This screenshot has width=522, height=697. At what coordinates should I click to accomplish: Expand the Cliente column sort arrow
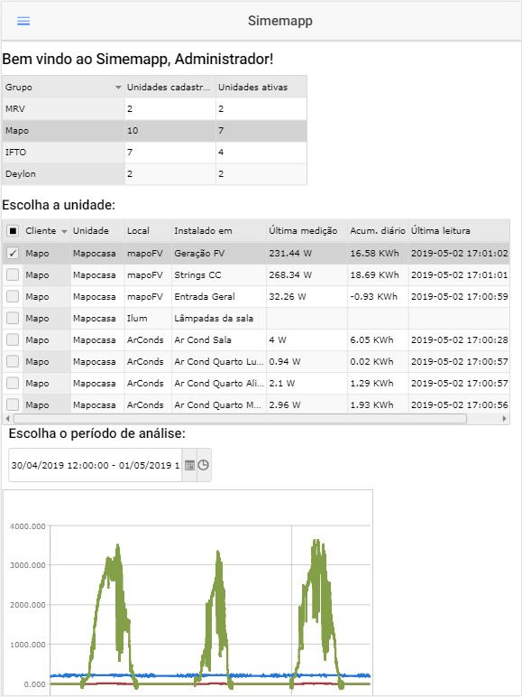[64, 232]
